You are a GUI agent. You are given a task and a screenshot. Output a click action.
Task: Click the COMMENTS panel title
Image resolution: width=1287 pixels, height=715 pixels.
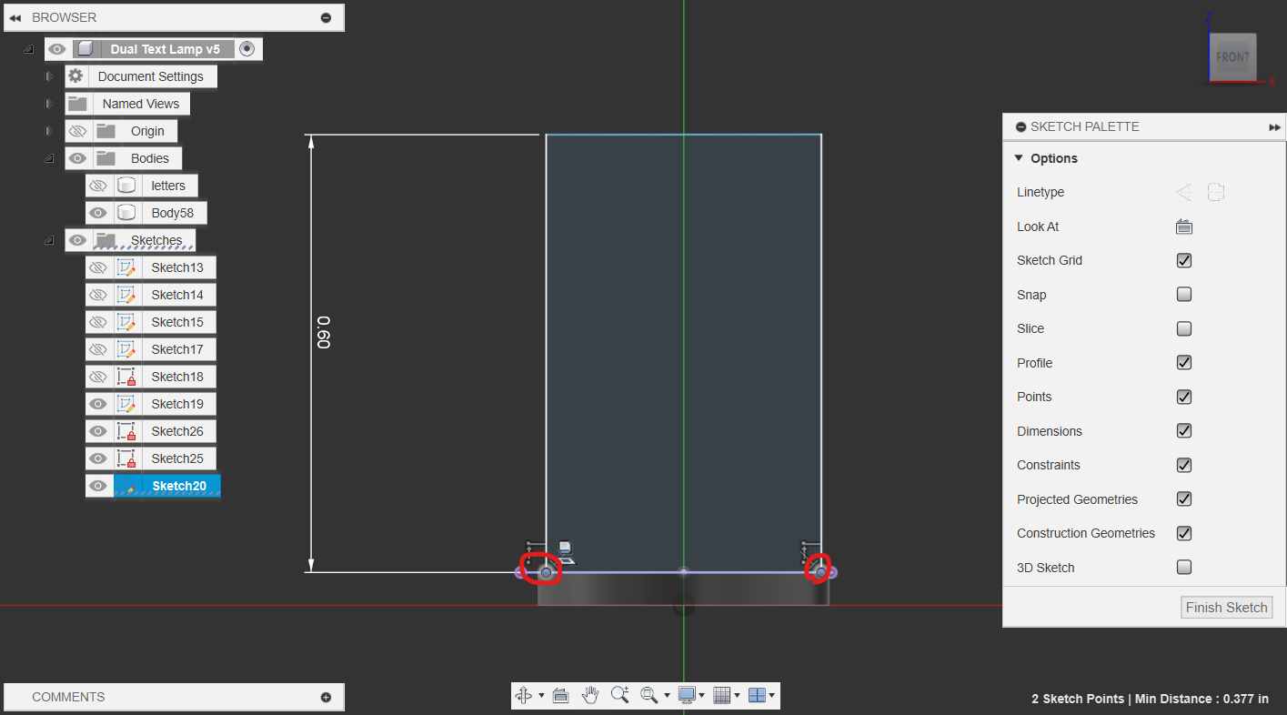[x=68, y=697]
